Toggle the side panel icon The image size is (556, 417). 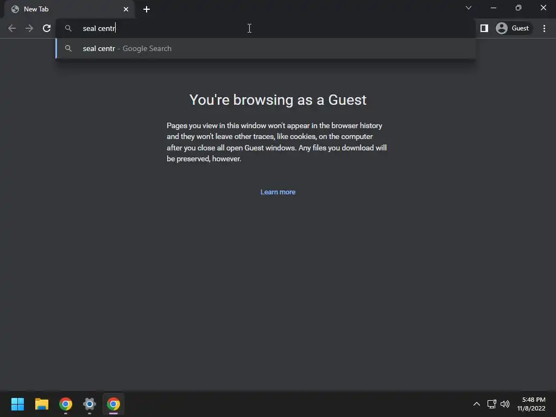coord(484,28)
